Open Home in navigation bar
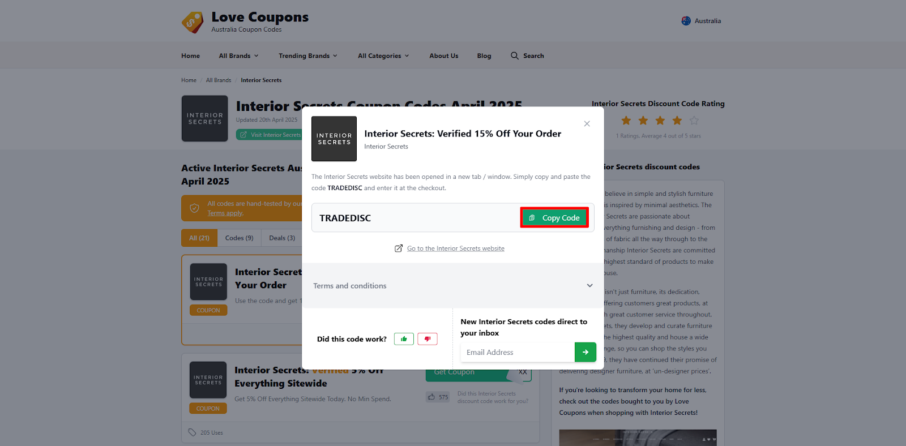906x446 pixels. pos(191,56)
